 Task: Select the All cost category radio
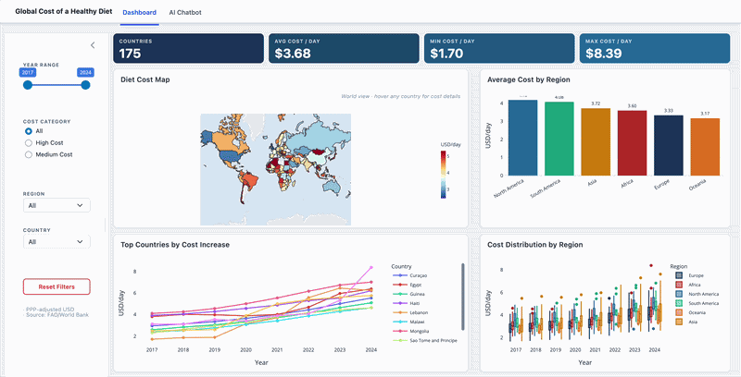click(x=29, y=131)
